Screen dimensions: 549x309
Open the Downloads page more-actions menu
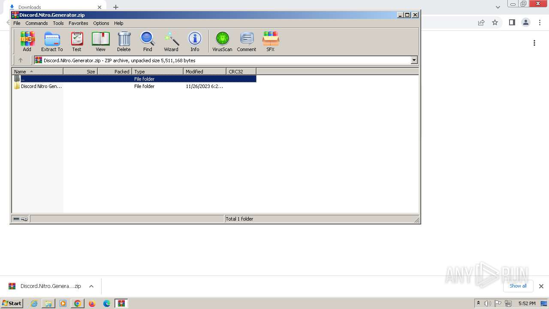click(534, 43)
